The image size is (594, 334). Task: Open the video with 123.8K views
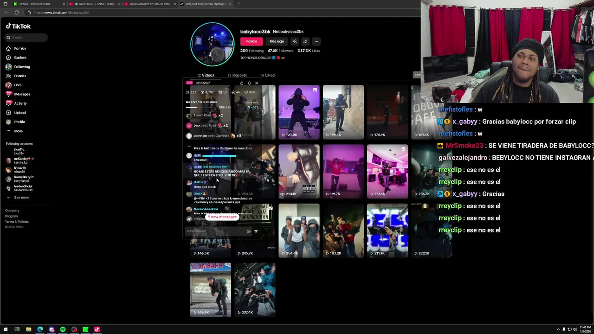(x=299, y=112)
